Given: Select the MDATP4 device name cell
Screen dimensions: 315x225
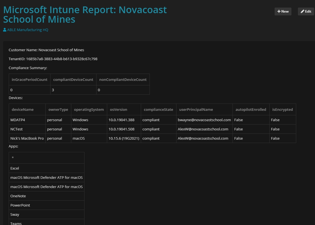Looking at the screenshot, I should point(27,120).
